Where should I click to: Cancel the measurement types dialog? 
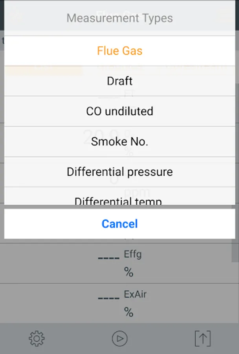point(119,224)
